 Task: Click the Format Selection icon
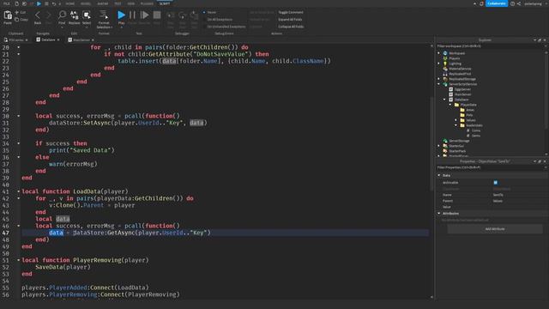104,15
